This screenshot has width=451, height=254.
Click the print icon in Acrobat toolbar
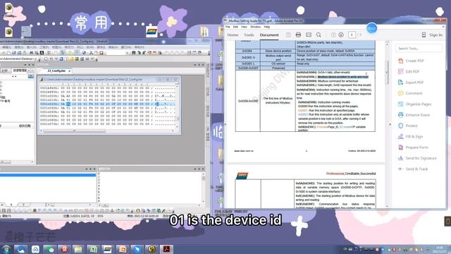click(298, 35)
